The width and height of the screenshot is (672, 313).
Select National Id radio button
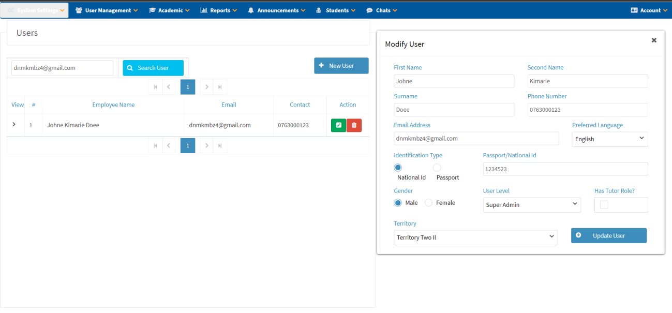pos(398,168)
